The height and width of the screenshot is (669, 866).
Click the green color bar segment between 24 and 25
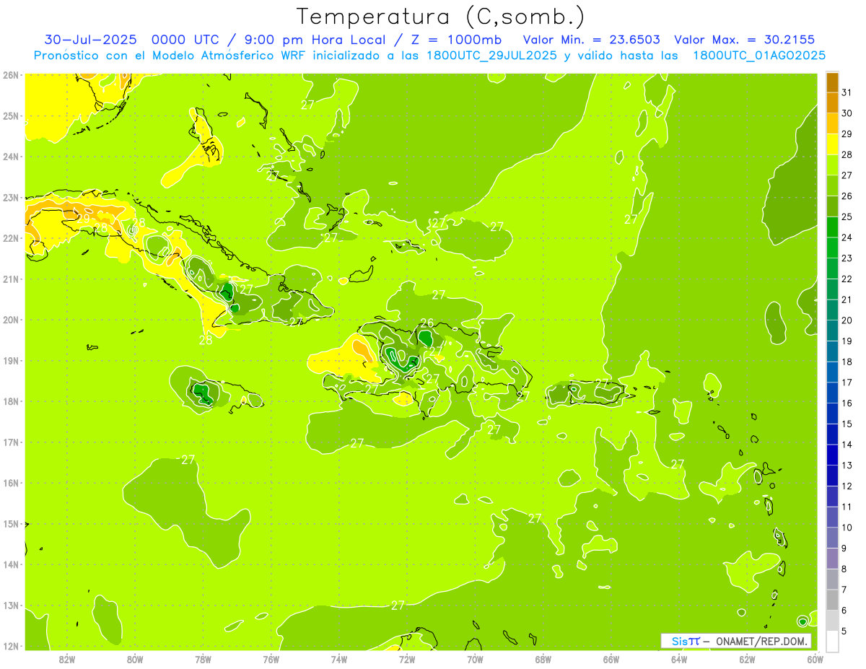tap(832, 227)
